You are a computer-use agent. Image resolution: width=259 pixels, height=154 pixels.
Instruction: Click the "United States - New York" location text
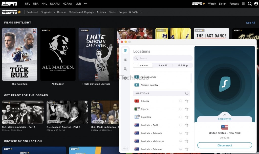pyautogui.click(x=225, y=133)
